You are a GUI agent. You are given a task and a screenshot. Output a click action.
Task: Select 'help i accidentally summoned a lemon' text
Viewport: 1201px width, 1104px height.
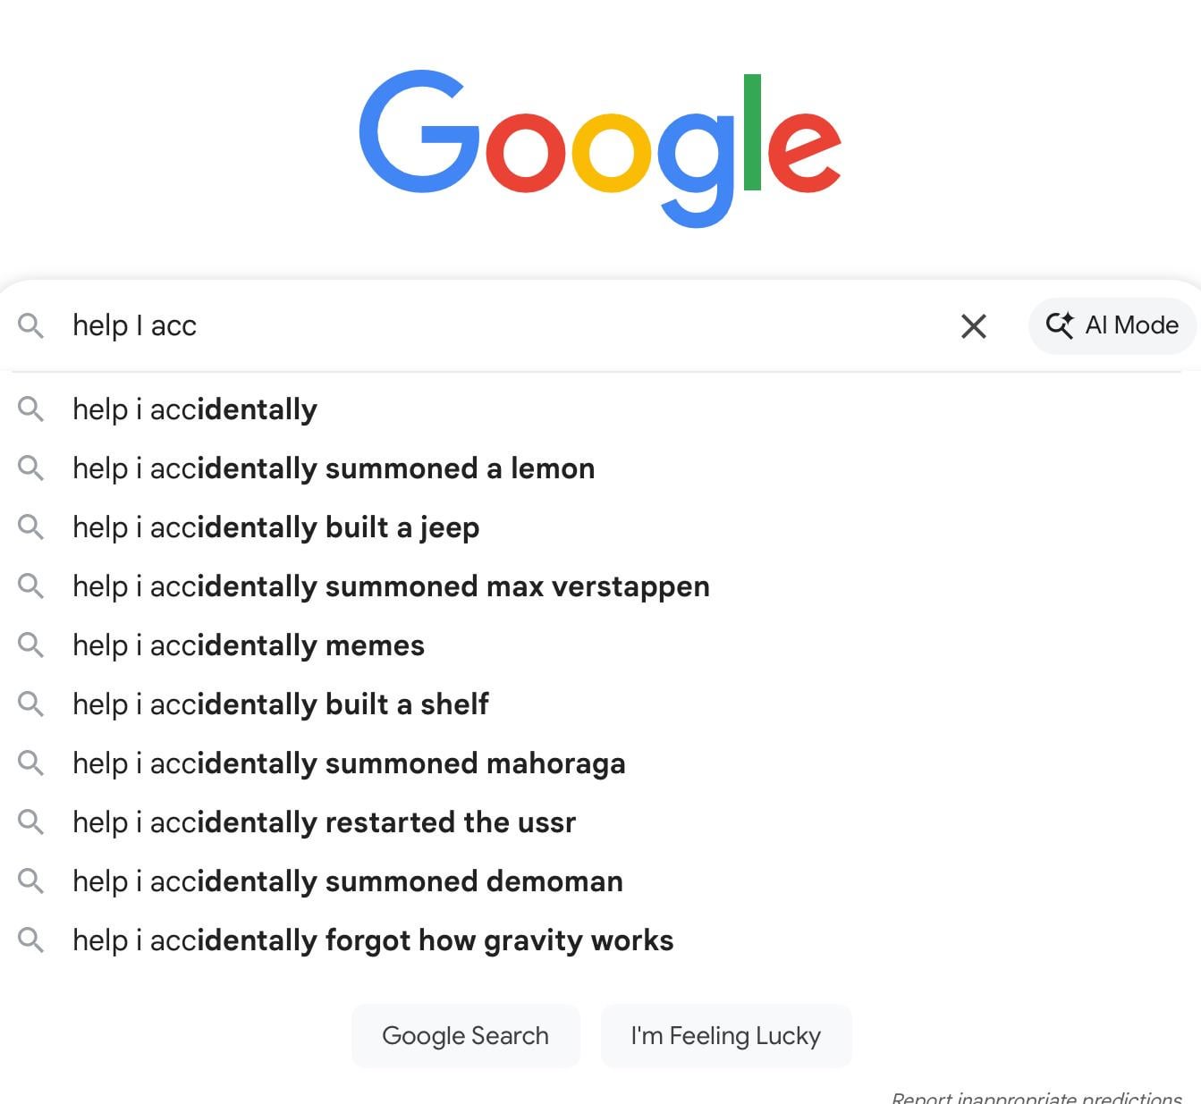tap(334, 468)
